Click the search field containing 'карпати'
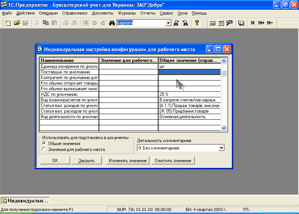The height and width of the screenshot is (214, 299). pos(141,23)
